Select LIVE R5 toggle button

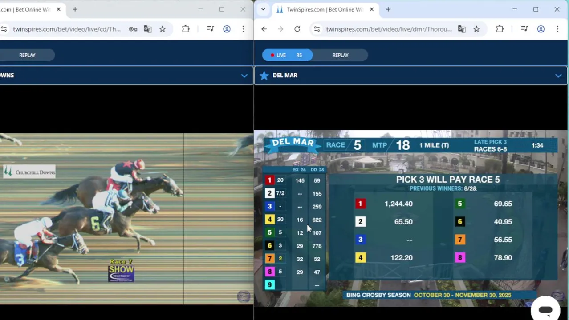click(287, 55)
